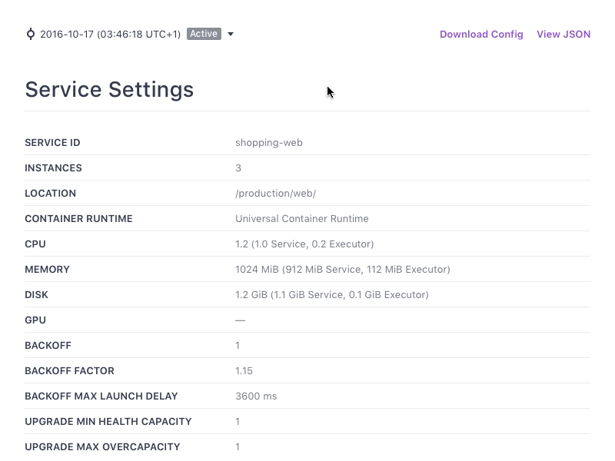Select the BACKOFF row value 1

pyautogui.click(x=237, y=345)
